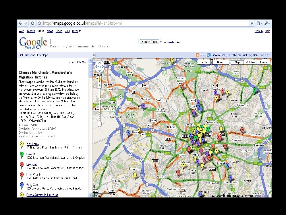Open the wrench settings menu

(x=267, y=23)
